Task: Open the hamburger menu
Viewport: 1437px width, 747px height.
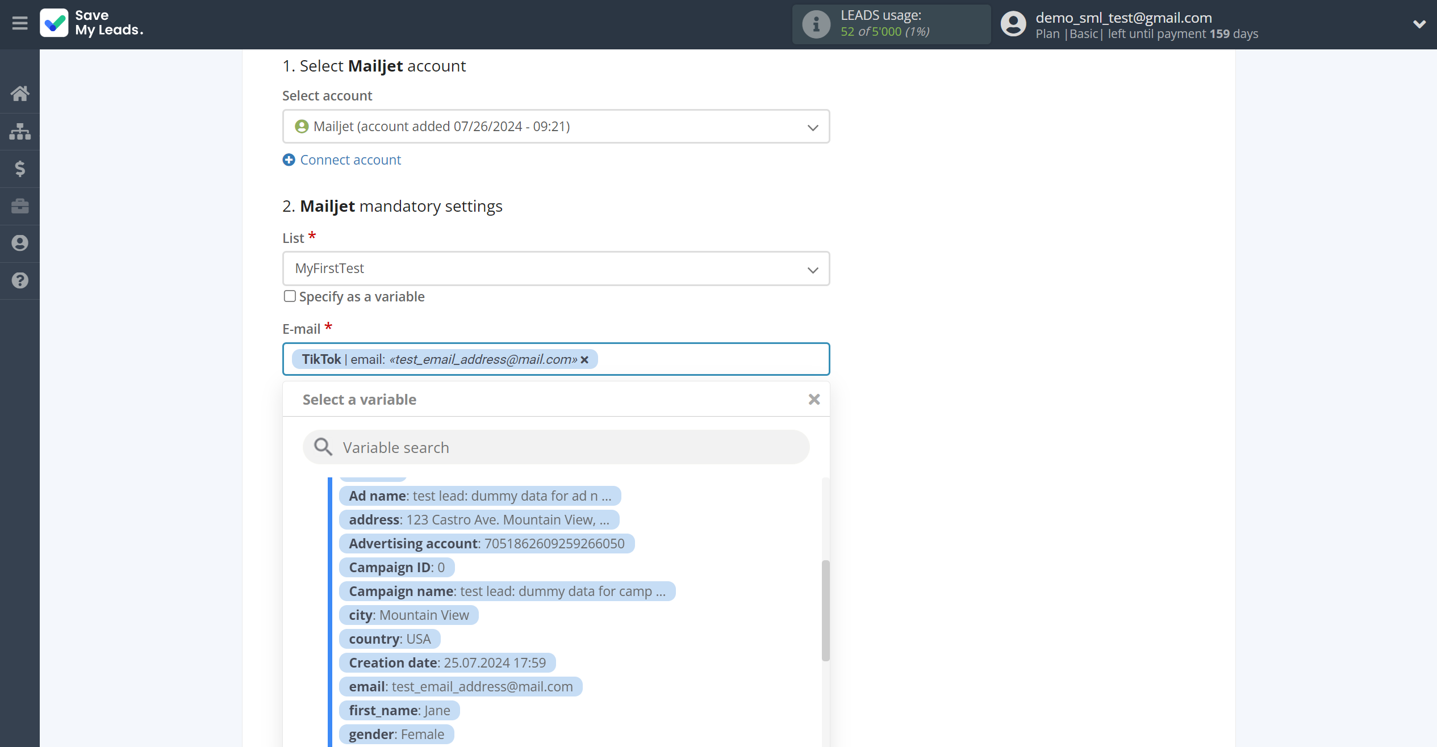Action: pyautogui.click(x=20, y=23)
